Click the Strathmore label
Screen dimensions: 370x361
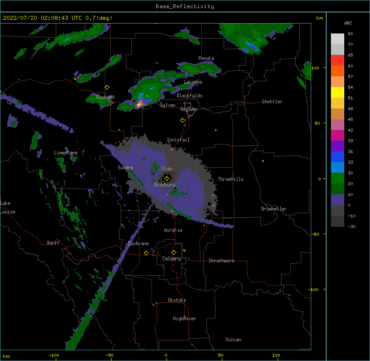tap(221, 261)
